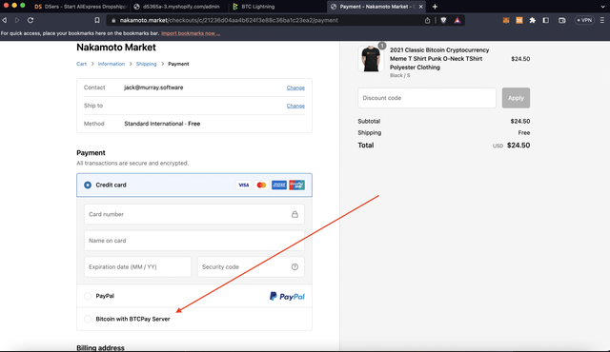
Task: Click the VPN button in toolbar
Action: 584,20
